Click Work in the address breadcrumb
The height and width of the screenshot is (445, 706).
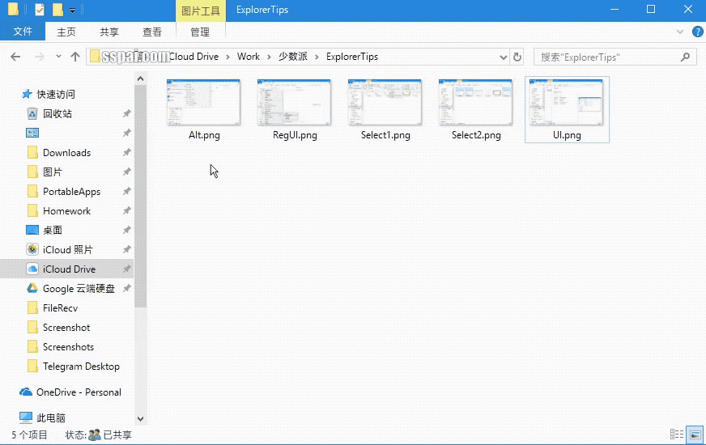(248, 57)
